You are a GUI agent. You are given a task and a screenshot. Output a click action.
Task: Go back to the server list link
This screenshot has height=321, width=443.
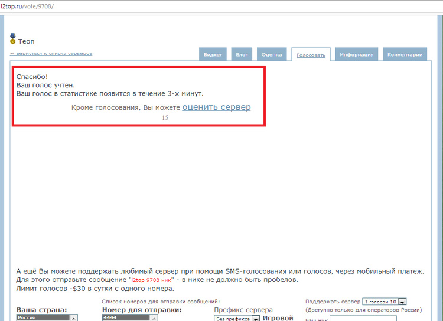tap(51, 54)
